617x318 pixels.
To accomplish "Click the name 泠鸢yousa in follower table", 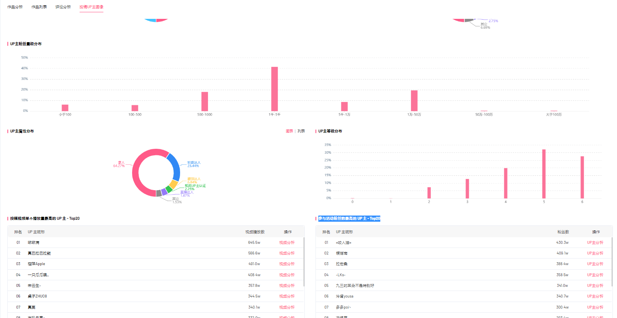I will pos(345,296).
